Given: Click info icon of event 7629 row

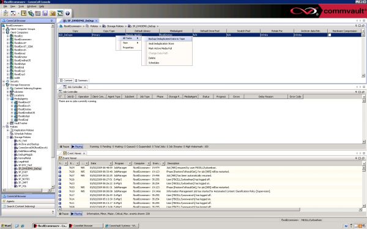Looking at the screenshot, I should [x=60, y=168].
